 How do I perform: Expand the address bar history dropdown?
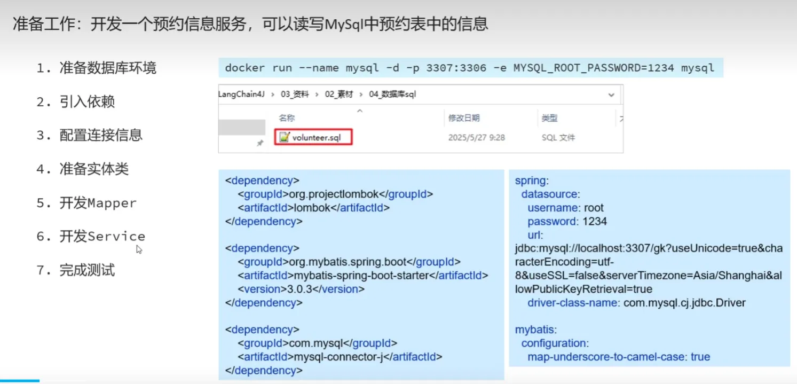611,95
